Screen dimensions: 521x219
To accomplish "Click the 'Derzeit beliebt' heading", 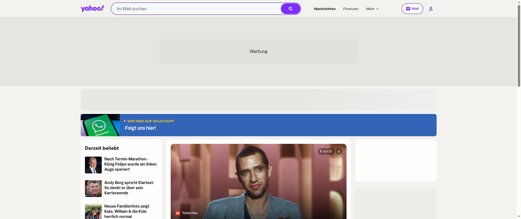I will (102, 148).
